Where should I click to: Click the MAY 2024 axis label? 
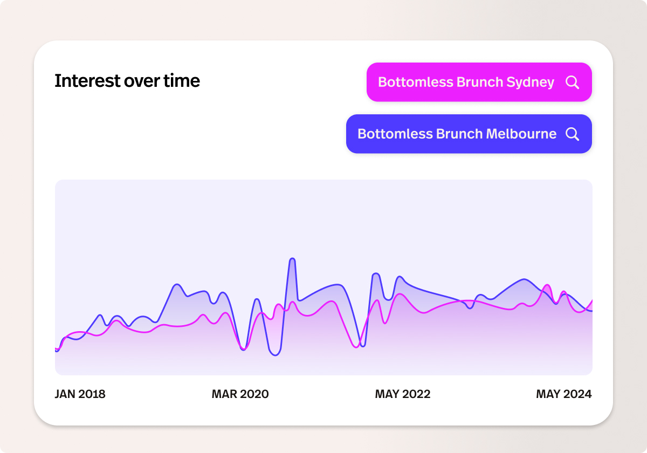[563, 394]
